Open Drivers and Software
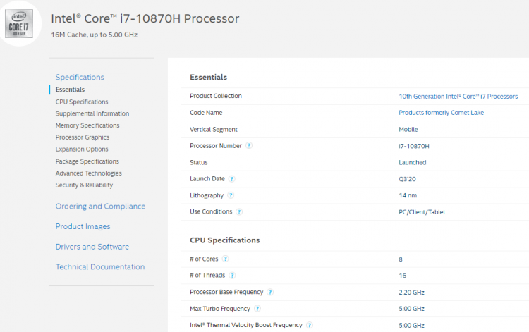Viewport: 529px width, 332px height. coord(92,247)
